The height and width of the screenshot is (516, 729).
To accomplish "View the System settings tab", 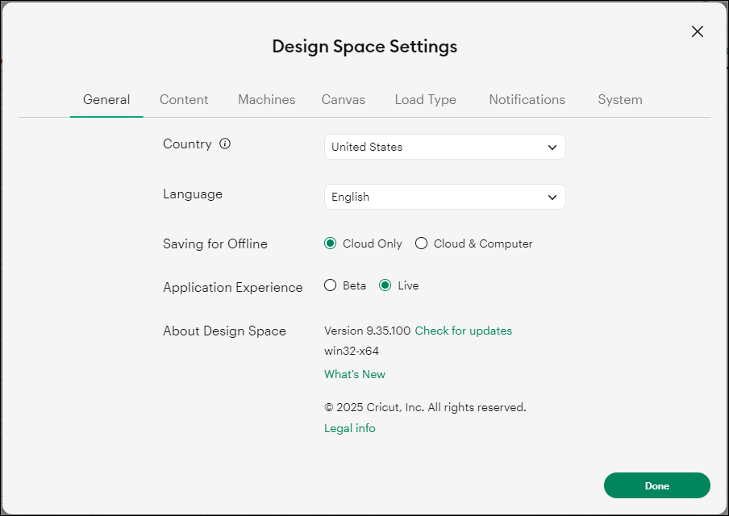I will click(x=619, y=99).
